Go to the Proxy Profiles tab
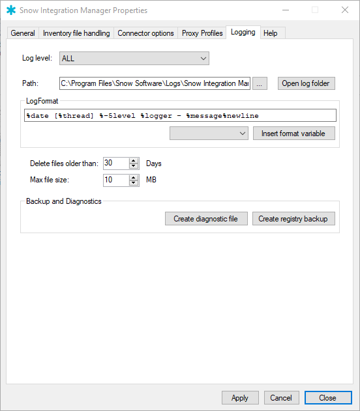 click(x=202, y=33)
